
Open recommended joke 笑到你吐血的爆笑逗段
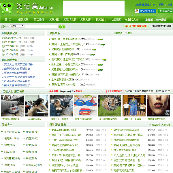pyautogui.click(x=126, y=130)
